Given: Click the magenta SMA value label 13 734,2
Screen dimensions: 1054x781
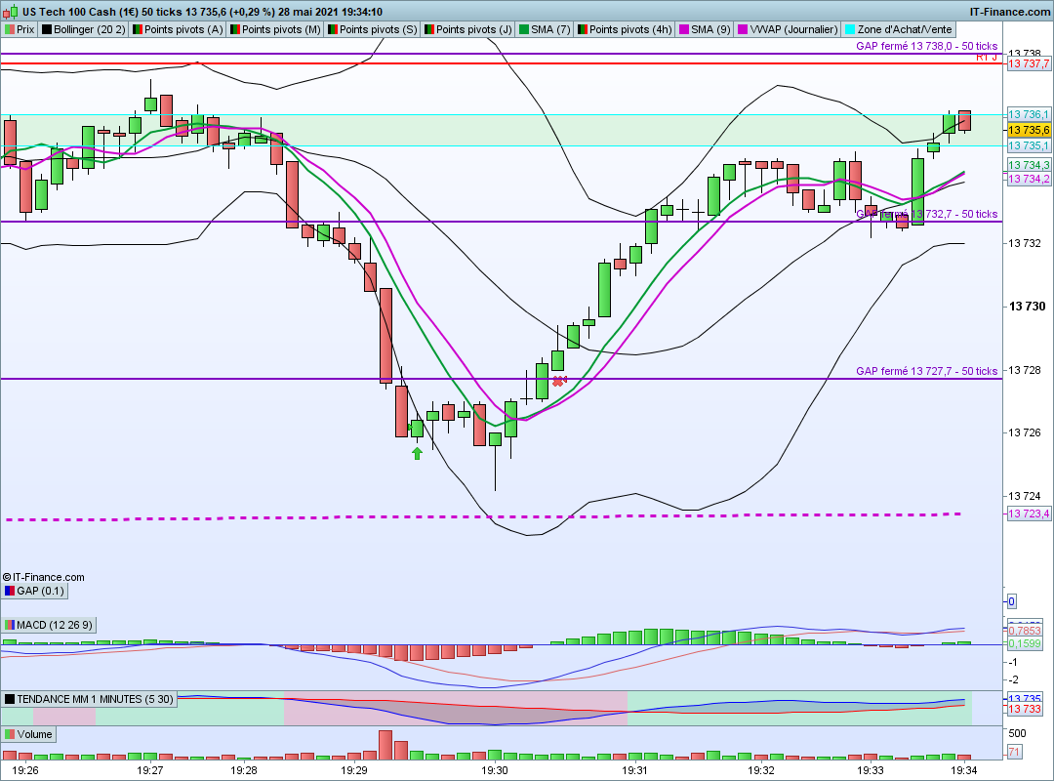Looking at the screenshot, I should (1029, 179).
